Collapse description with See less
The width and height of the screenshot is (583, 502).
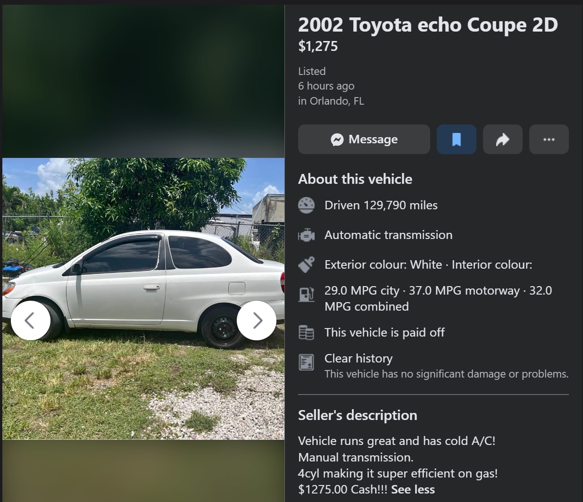pos(413,489)
